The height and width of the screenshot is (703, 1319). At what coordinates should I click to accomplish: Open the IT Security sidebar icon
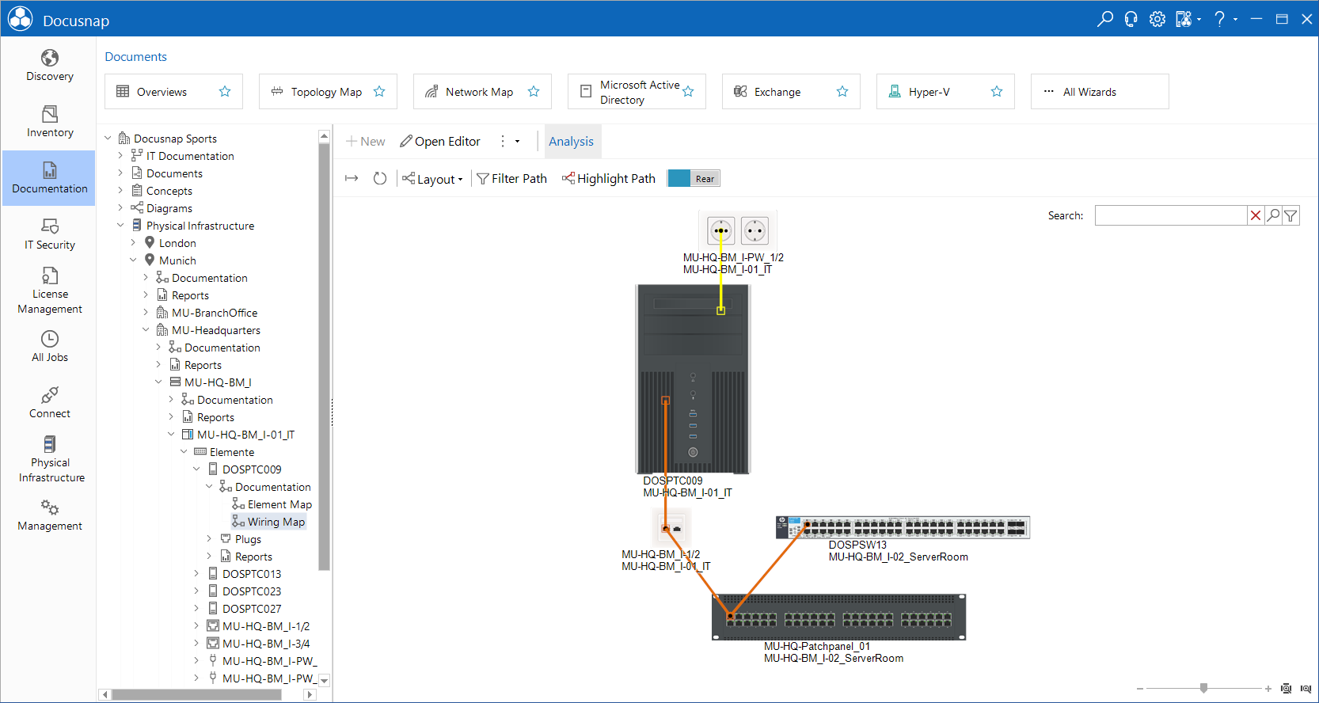[49, 234]
